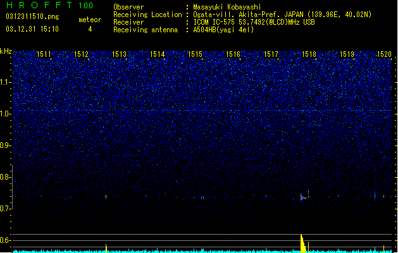The height and width of the screenshot is (253, 398).
Task: Click the kHz unit label
Action: (6, 51)
